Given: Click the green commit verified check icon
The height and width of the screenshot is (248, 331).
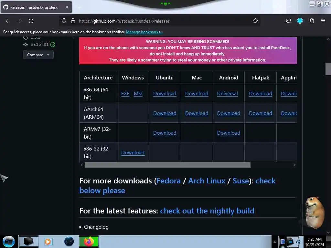Looking at the screenshot, I should pos(53,45).
